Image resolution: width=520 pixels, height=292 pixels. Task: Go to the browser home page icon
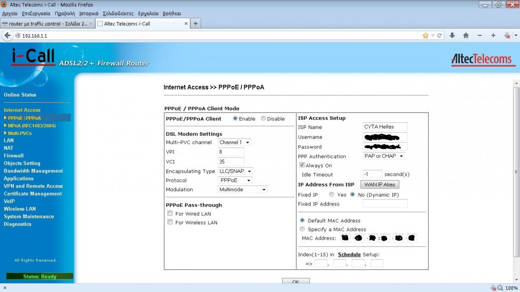pos(466,35)
